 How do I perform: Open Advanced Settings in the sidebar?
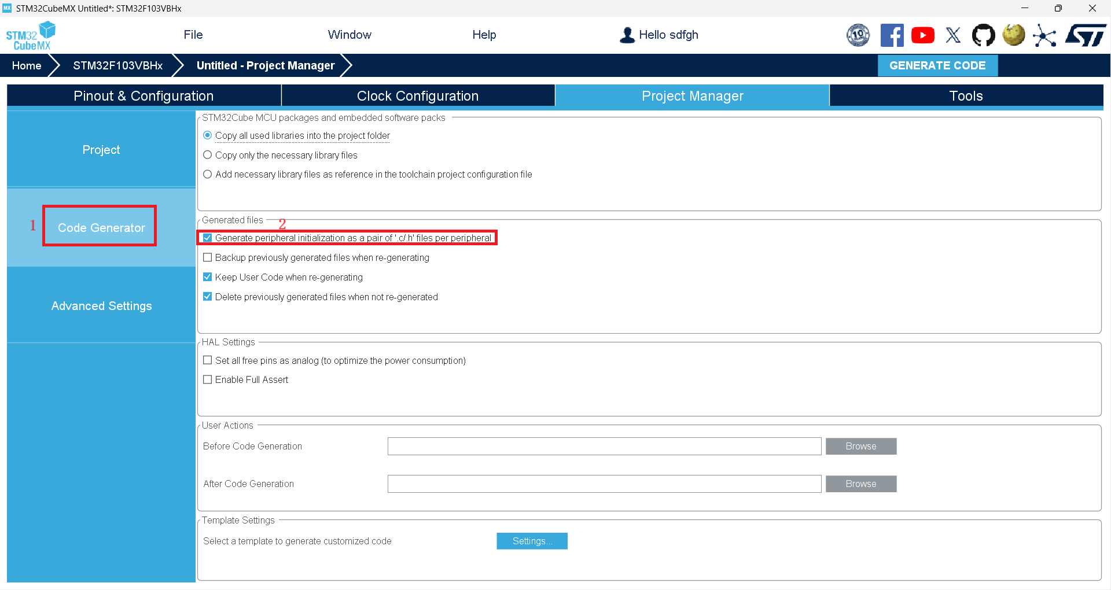101,306
